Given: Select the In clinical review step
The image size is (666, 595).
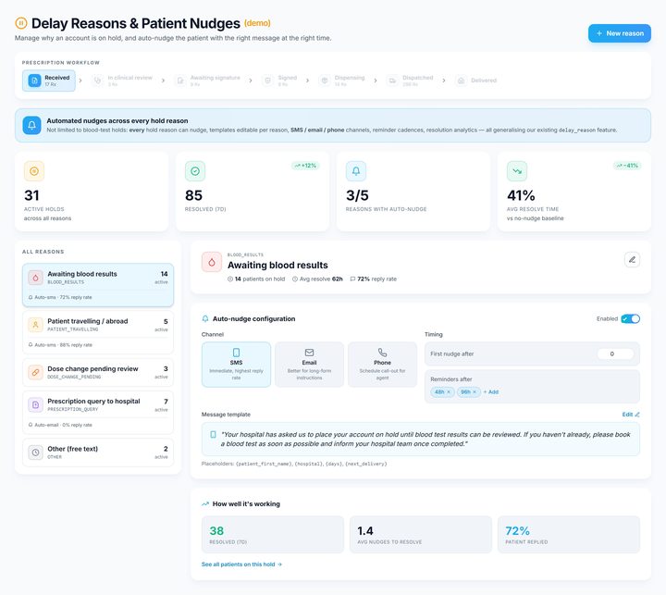Looking at the screenshot, I should [x=123, y=81].
